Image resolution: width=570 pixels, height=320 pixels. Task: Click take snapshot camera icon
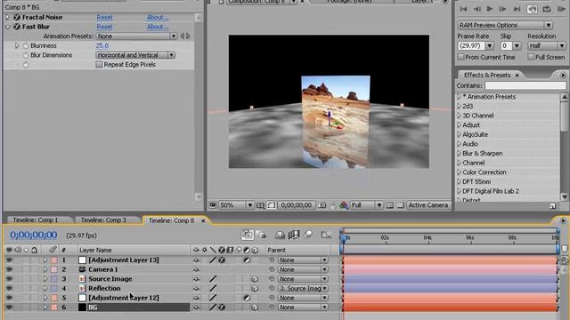(x=322, y=205)
